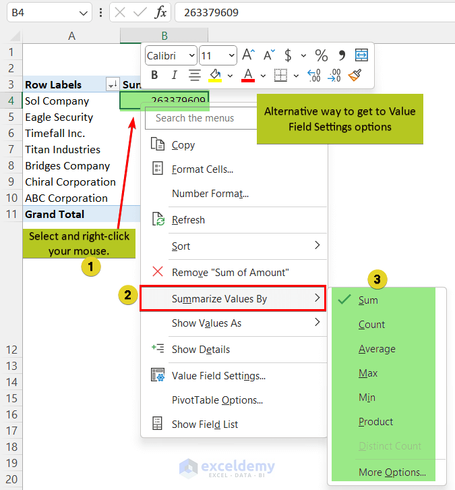Open fill color dropdown arrow
This screenshot has width=455, height=490.
(x=230, y=76)
